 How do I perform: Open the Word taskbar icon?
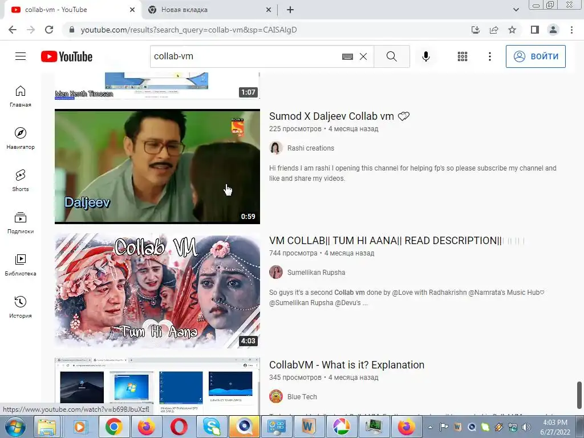(309, 427)
